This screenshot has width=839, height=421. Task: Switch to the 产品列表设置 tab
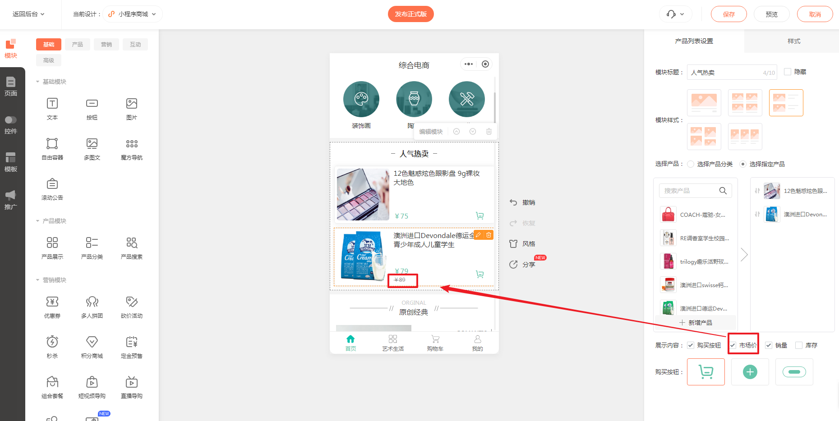point(694,41)
